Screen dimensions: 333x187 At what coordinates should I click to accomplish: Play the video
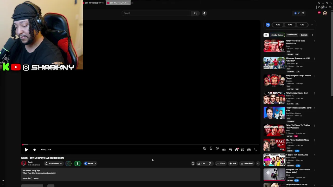pos(26,150)
